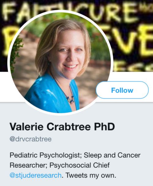This screenshot has height=186, width=153.
Task: Open the @stjuderesearch mention link
Action: (x=35, y=175)
